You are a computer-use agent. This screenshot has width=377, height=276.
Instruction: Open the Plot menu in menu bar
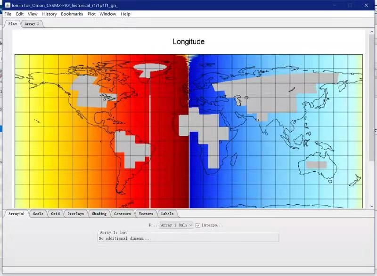(x=91, y=14)
